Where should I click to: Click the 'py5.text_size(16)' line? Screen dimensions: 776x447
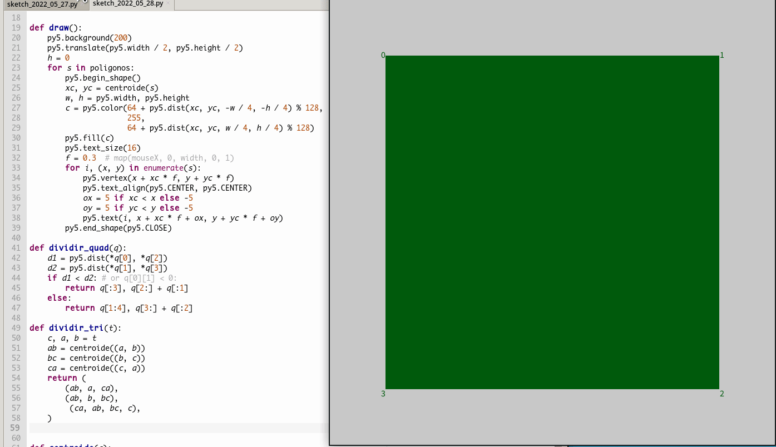pyautogui.click(x=103, y=148)
